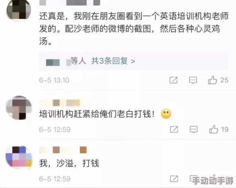Open the username above 培训机构赶紧 comment
The image size is (236, 188).
click(60, 103)
